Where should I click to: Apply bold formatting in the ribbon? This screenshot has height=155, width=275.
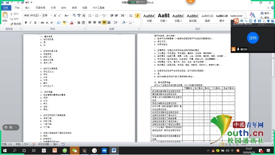point(26,22)
